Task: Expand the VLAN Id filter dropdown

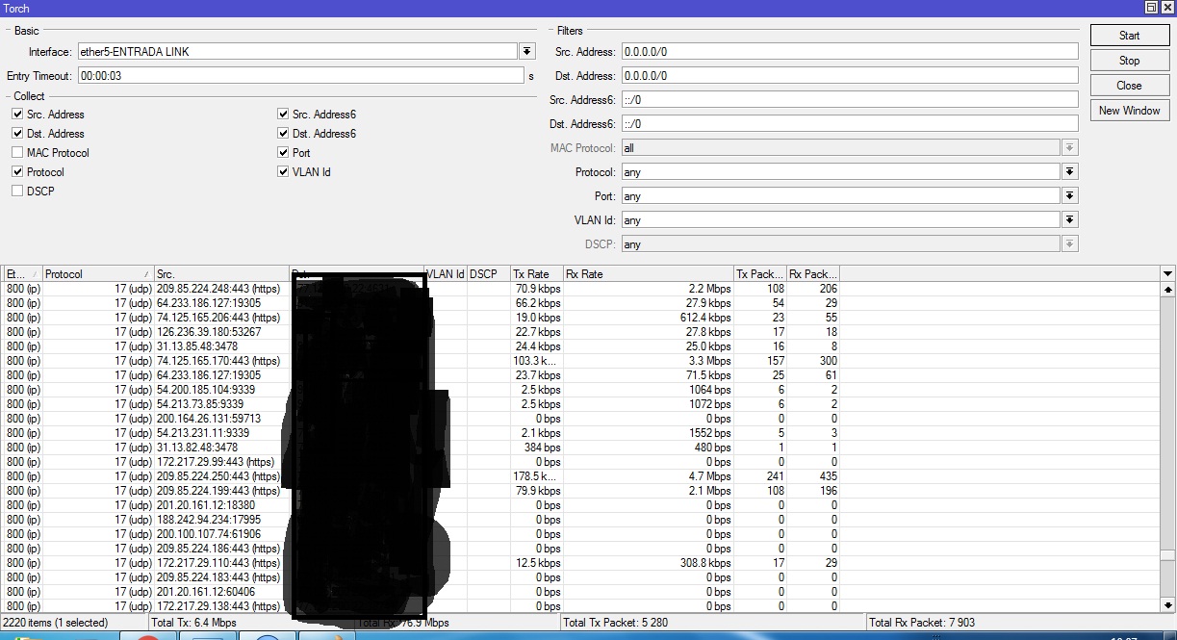Action: (1069, 220)
